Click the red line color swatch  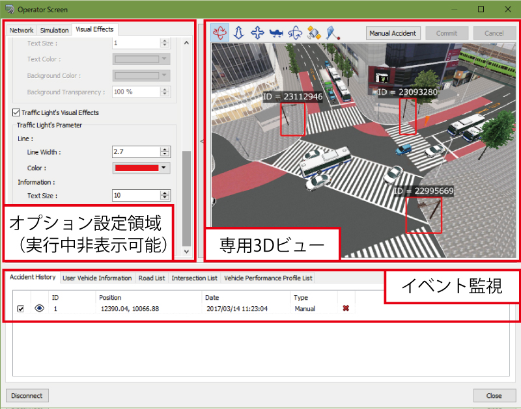pos(137,168)
